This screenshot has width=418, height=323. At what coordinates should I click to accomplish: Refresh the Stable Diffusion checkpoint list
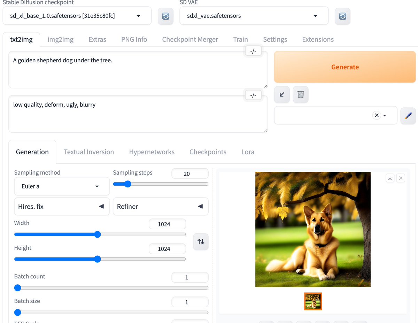tap(165, 16)
